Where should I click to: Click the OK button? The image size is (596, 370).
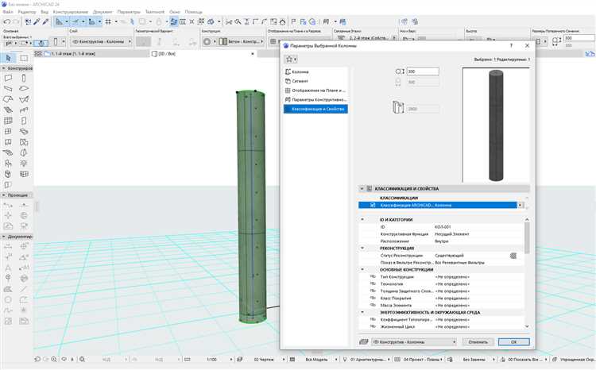tap(513, 342)
